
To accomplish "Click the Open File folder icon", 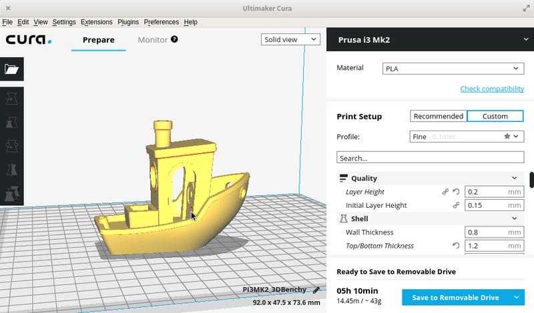I will [x=11, y=69].
